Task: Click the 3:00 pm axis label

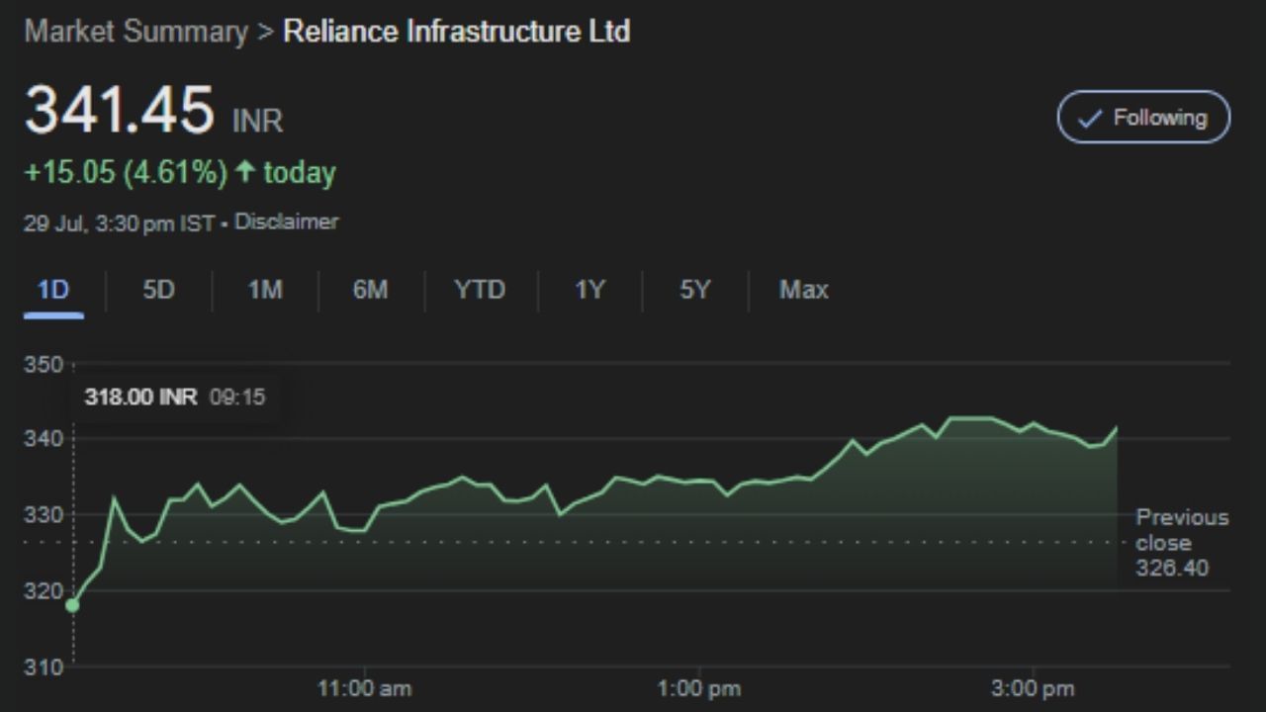Action: tap(1033, 688)
